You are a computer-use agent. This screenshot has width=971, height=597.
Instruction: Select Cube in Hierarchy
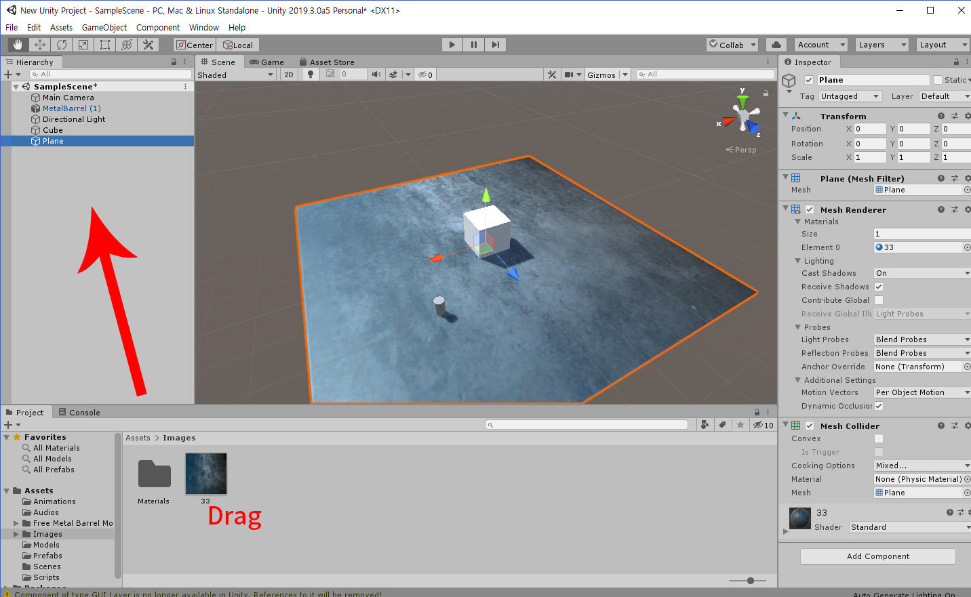[x=52, y=130]
